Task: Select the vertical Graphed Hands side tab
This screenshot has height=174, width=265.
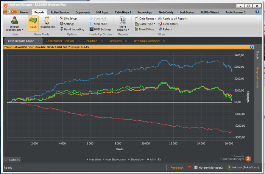Action: click(257, 78)
